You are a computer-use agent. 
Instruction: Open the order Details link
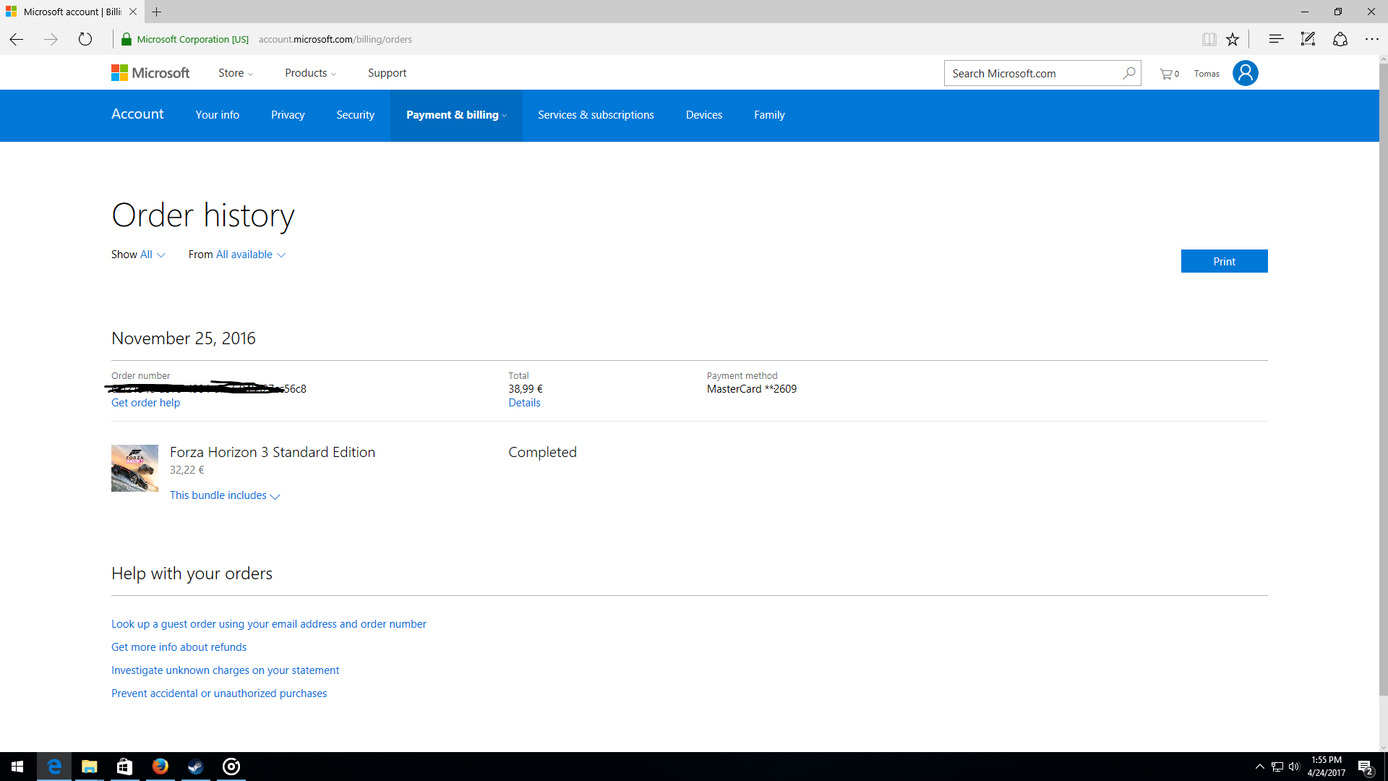point(524,403)
